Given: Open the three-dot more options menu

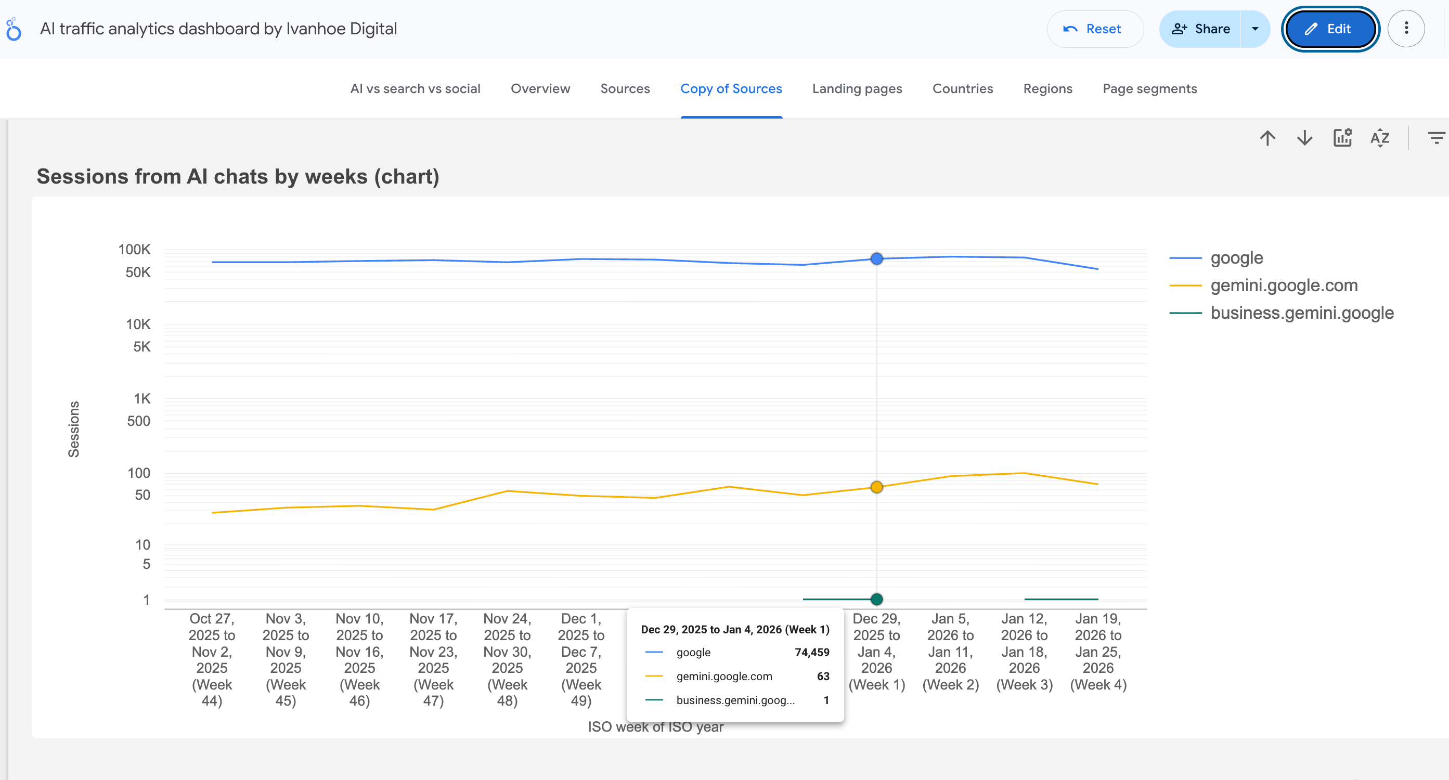Looking at the screenshot, I should tap(1406, 29).
